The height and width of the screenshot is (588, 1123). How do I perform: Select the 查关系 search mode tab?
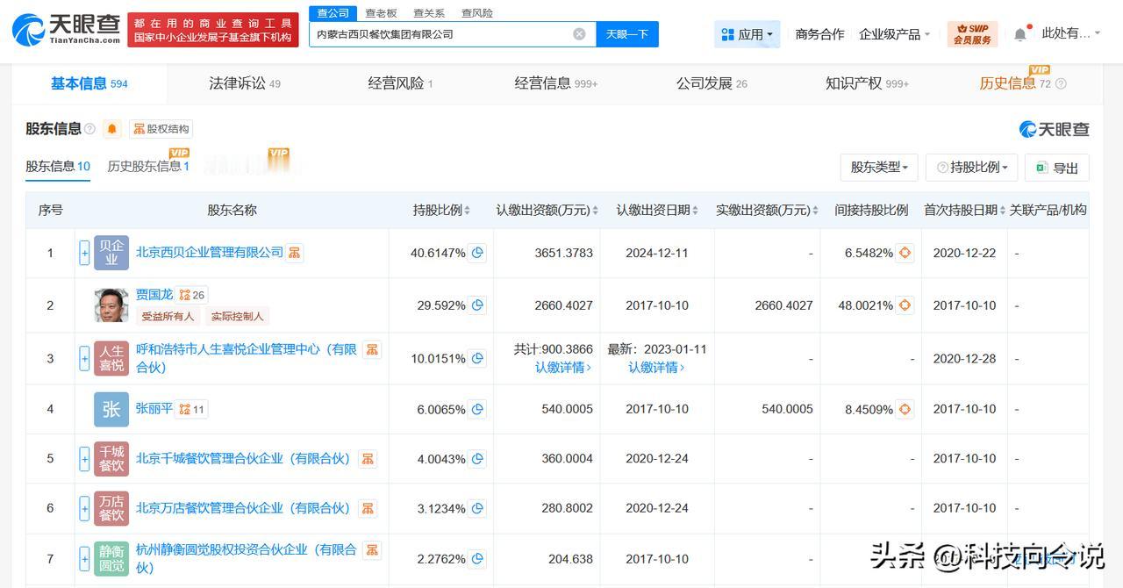pyautogui.click(x=429, y=13)
